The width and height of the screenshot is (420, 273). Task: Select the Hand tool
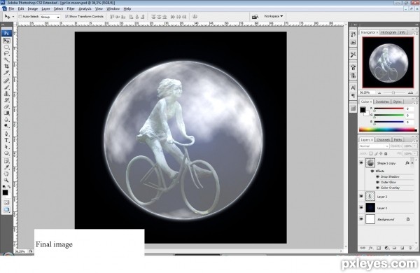(x=6, y=174)
